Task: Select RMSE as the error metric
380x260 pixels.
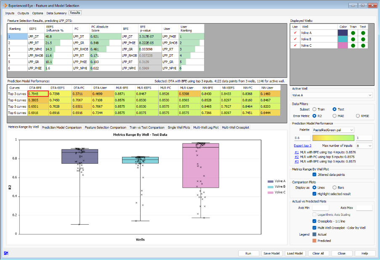Action: [x=358, y=116]
